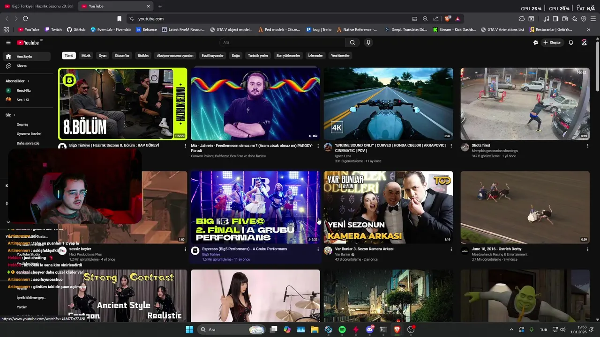Select the Aksiyon-macera oyunları chip
This screenshot has width=600, height=337.
point(175,55)
